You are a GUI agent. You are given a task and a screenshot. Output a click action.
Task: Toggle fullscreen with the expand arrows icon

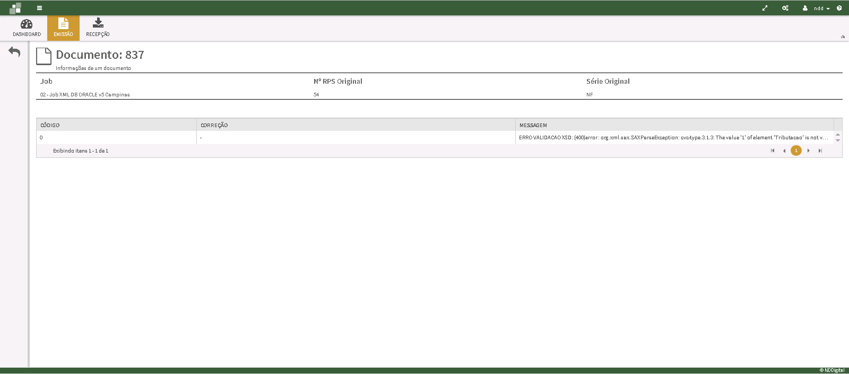point(765,8)
